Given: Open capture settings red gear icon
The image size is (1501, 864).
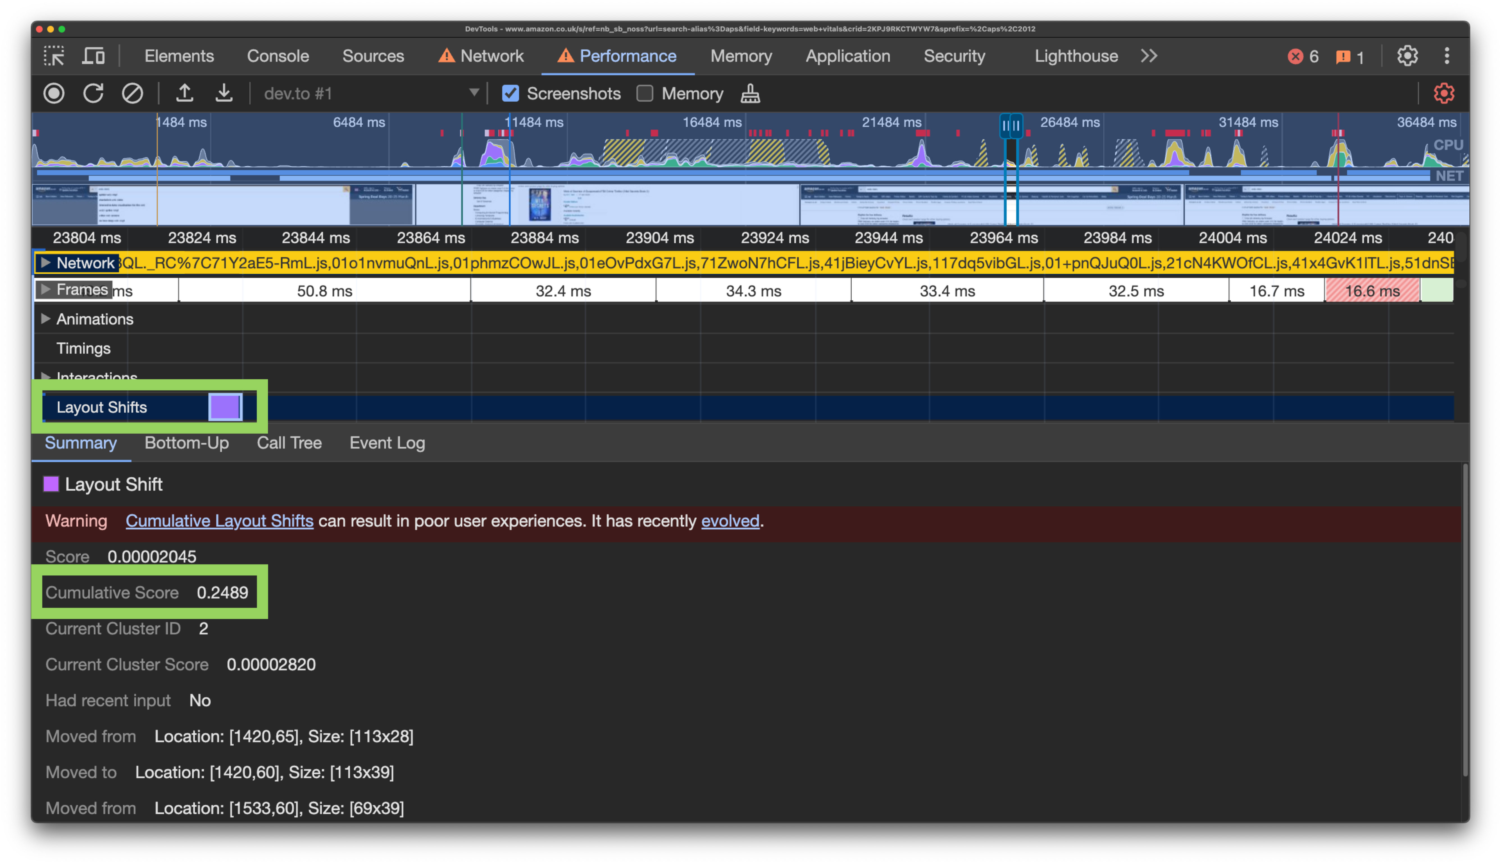Looking at the screenshot, I should [1443, 93].
